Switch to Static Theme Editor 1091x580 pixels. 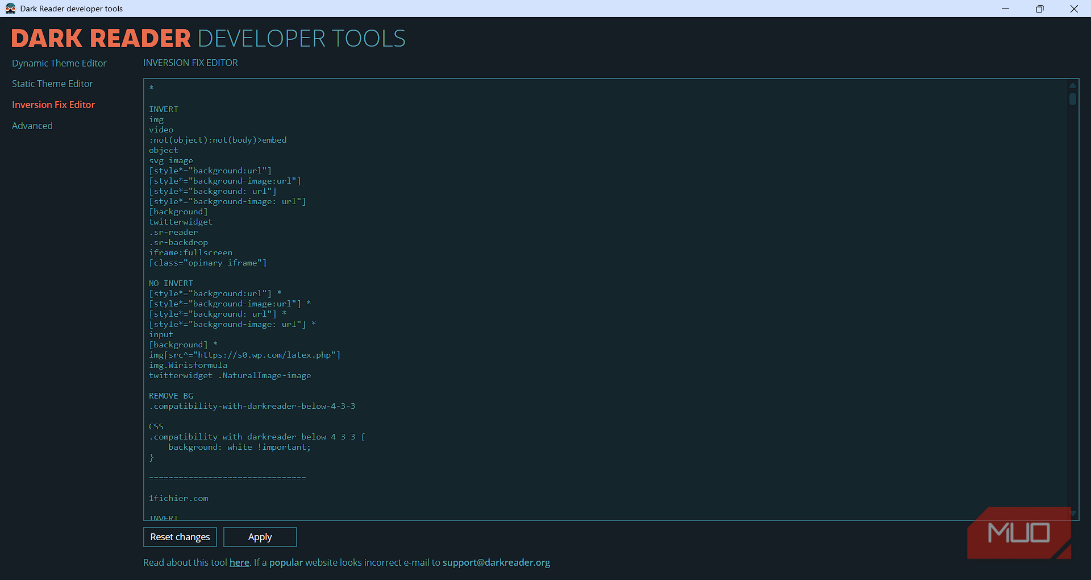[52, 84]
